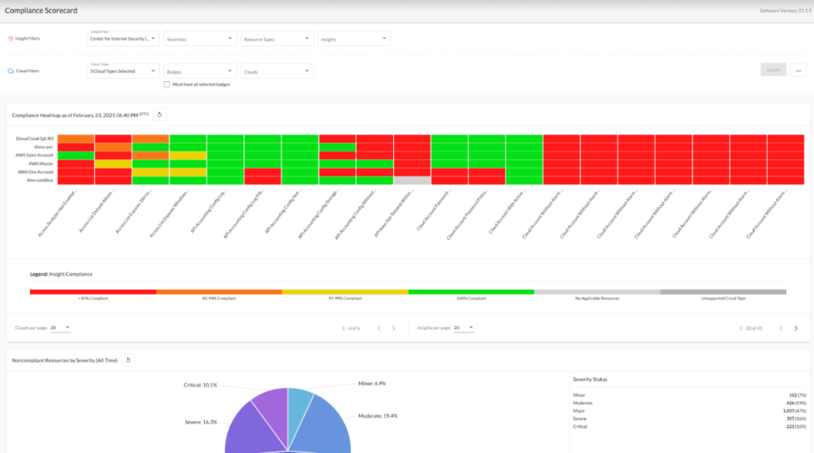Open the Resource Types dropdown
Viewport: 814px width, 453px height.
coord(277,39)
